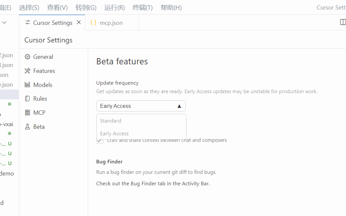The image size is (346, 216).
Task: Click the Features tools icon
Action: 28,71
